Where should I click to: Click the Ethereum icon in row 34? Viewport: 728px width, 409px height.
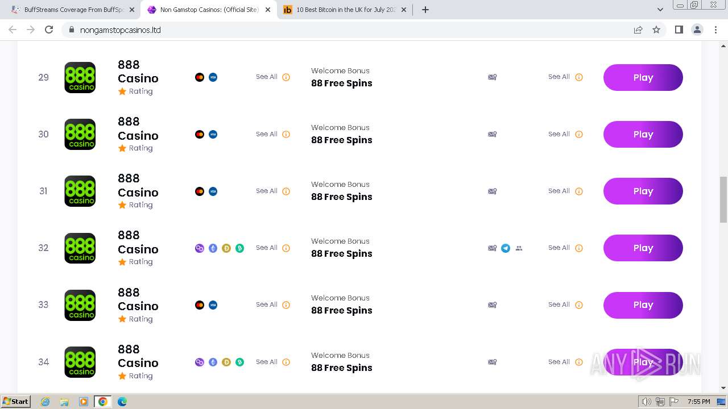pyautogui.click(x=213, y=362)
